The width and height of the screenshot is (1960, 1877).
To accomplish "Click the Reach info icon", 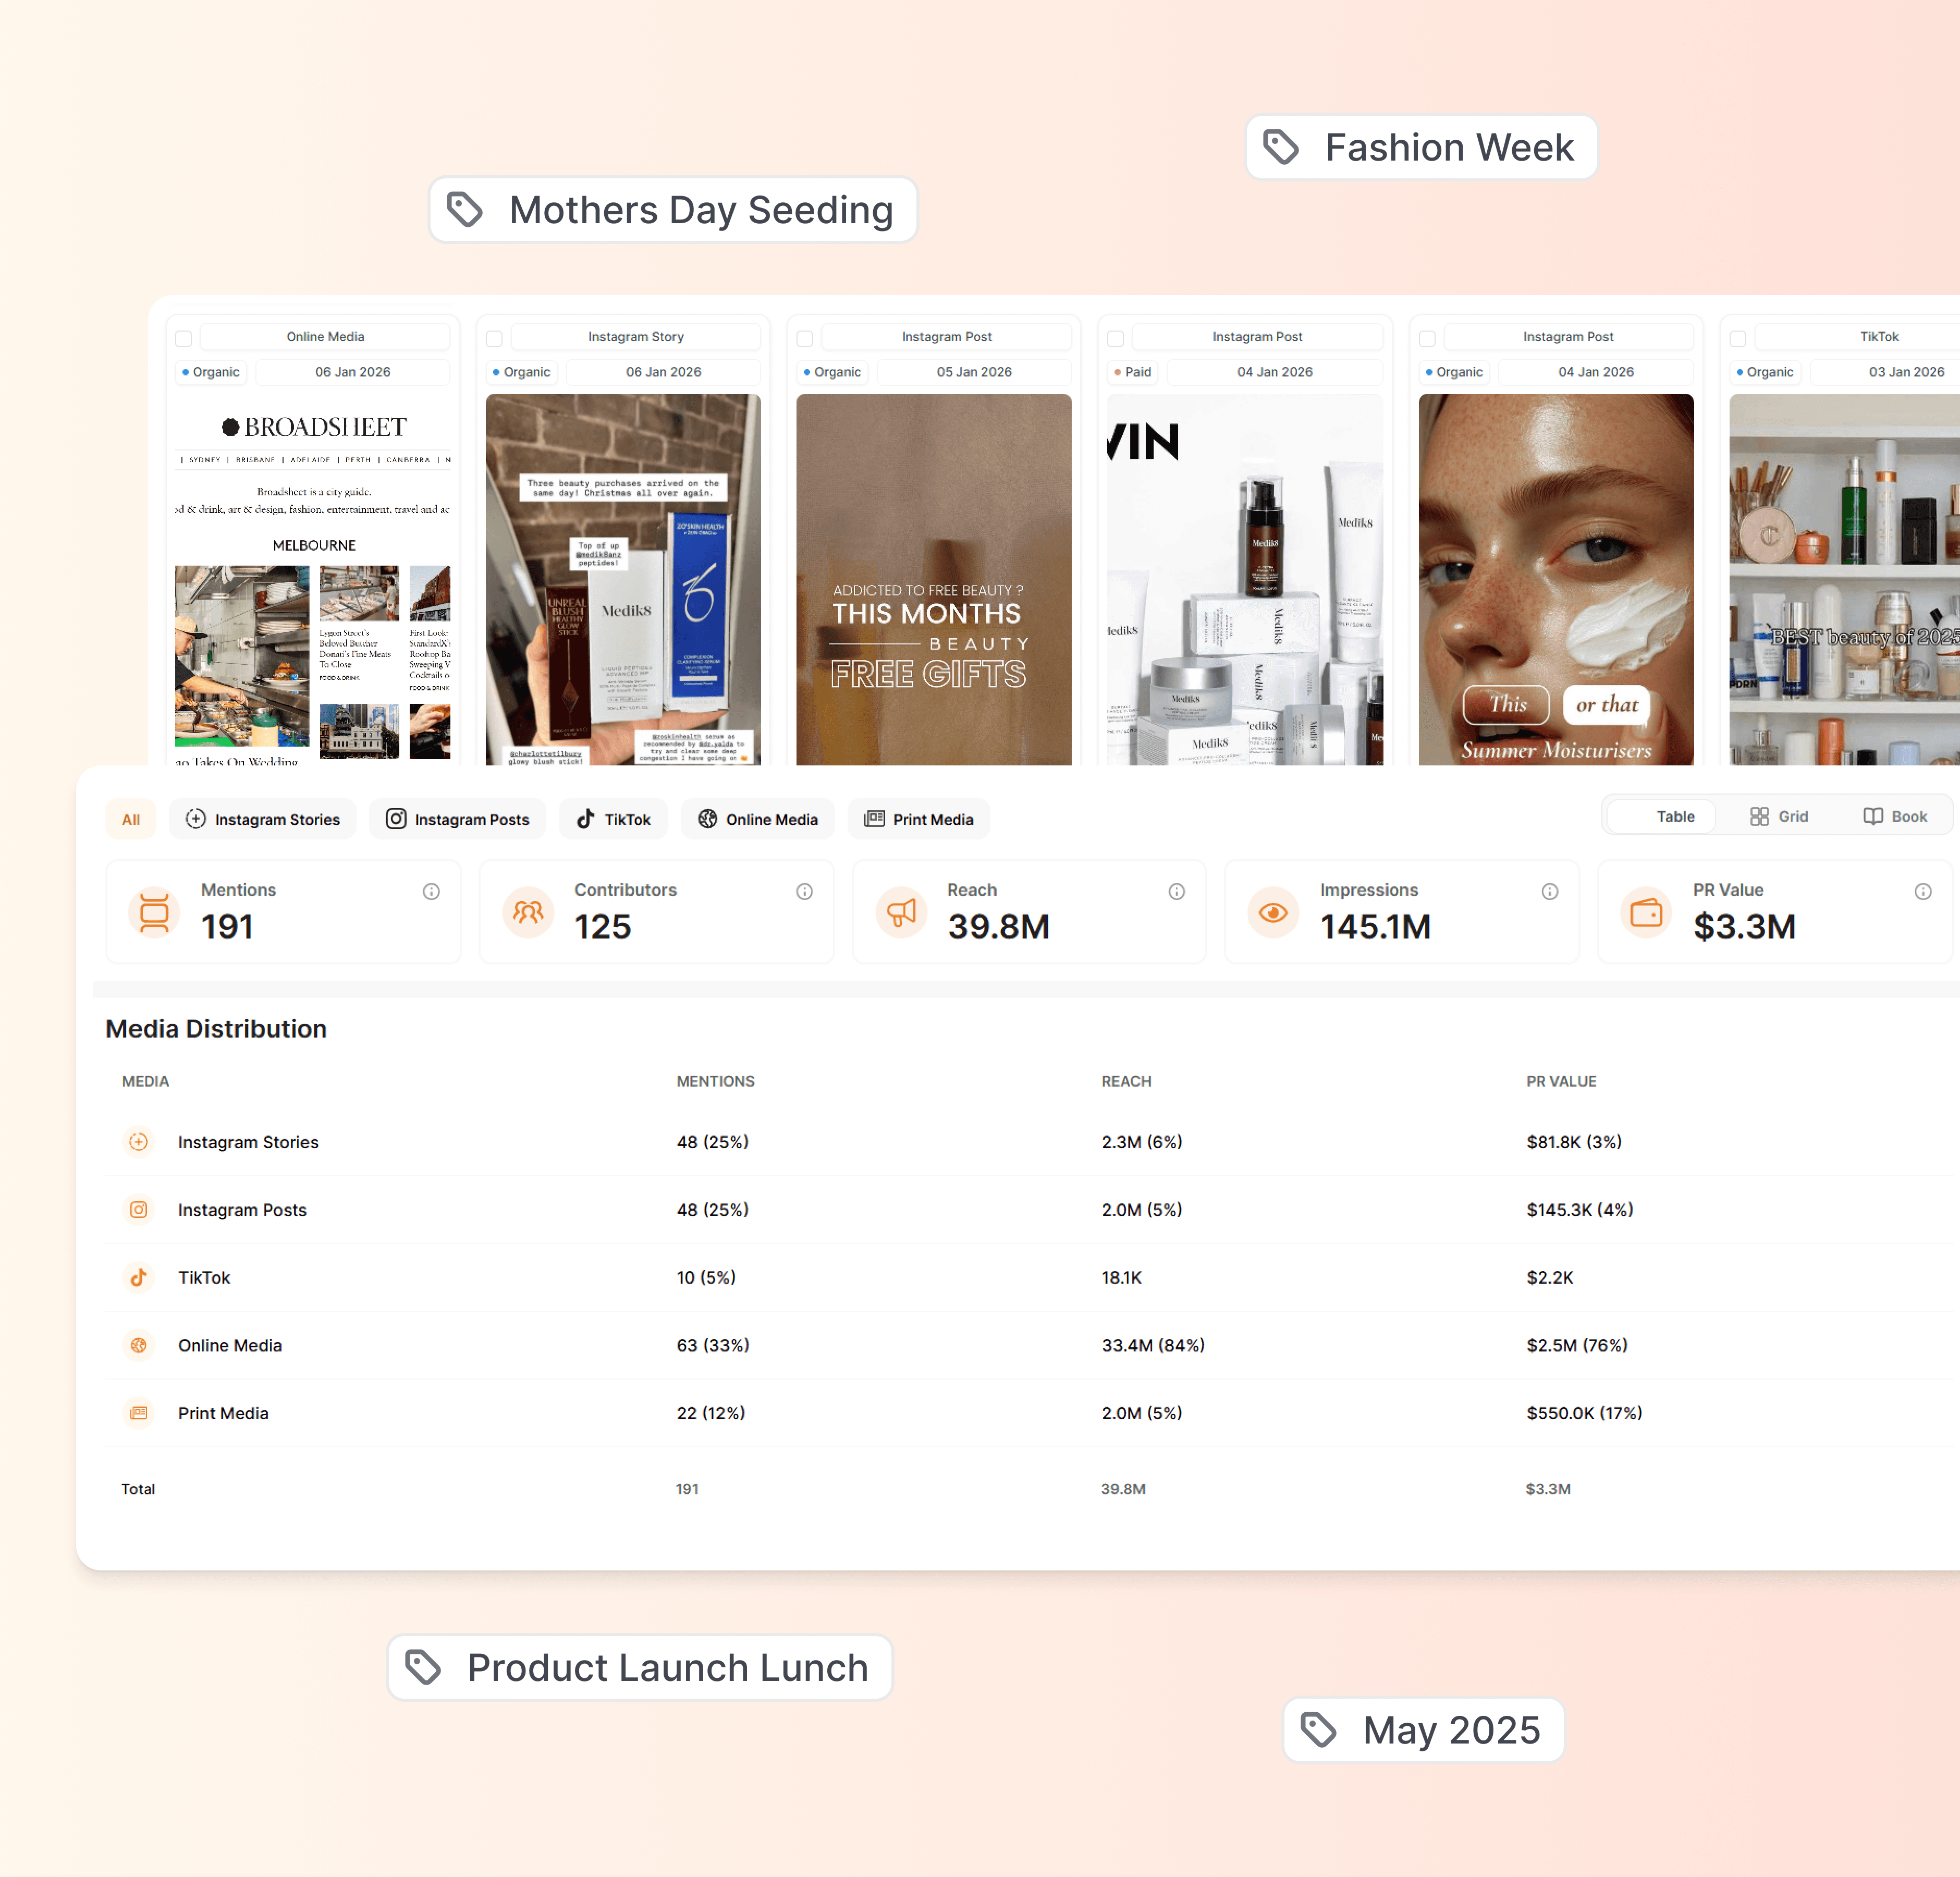I will click(1176, 891).
